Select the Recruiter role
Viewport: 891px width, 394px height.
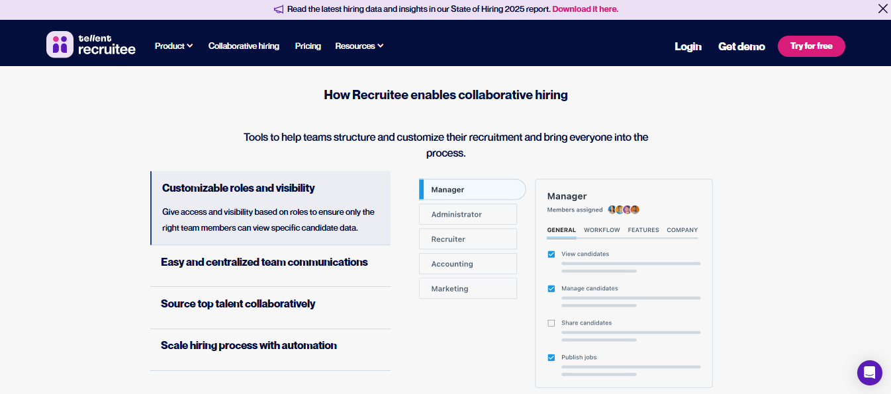[468, 239]
